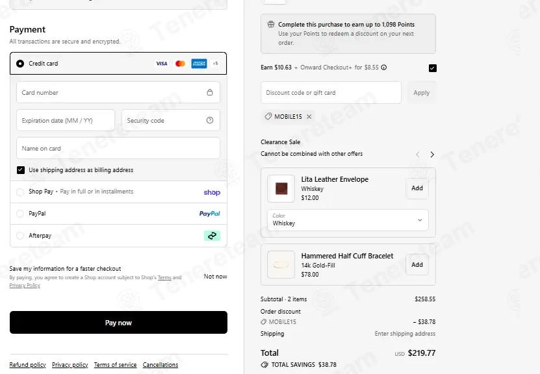Click the PayPal logo
This screenshot has height=374, width=540.
click(209, 214)
